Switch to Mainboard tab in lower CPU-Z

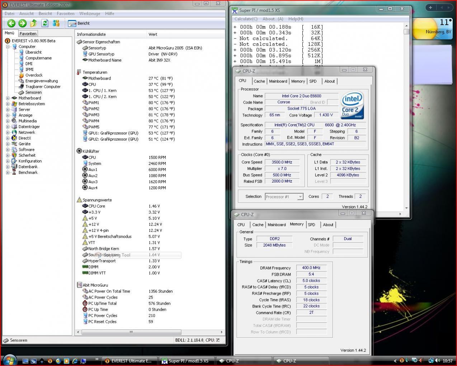(277, 225)
